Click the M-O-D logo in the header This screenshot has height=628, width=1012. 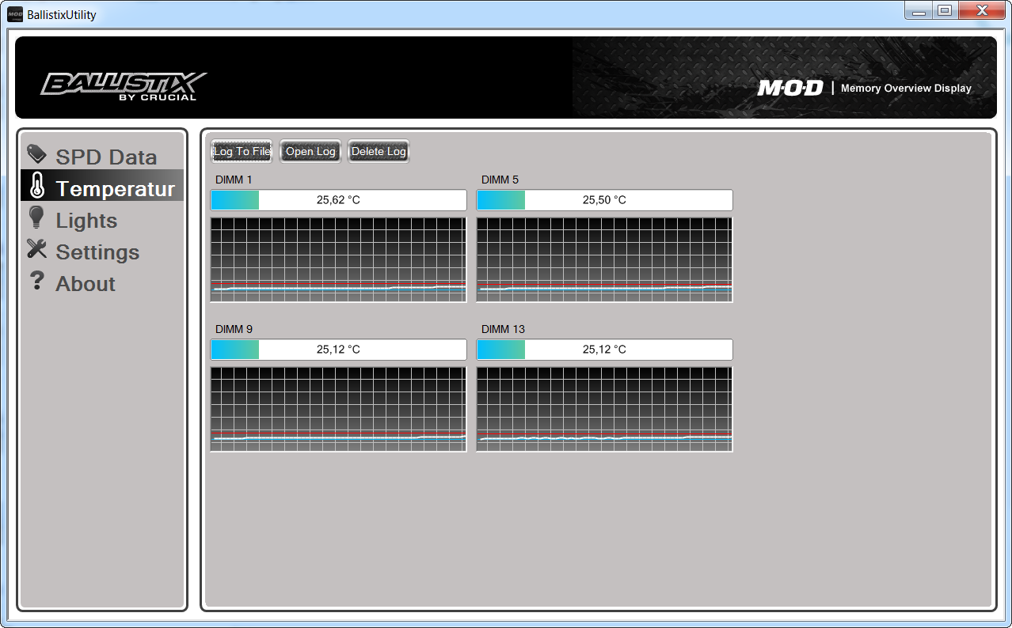pyautogui.click(x=790, y=89)
